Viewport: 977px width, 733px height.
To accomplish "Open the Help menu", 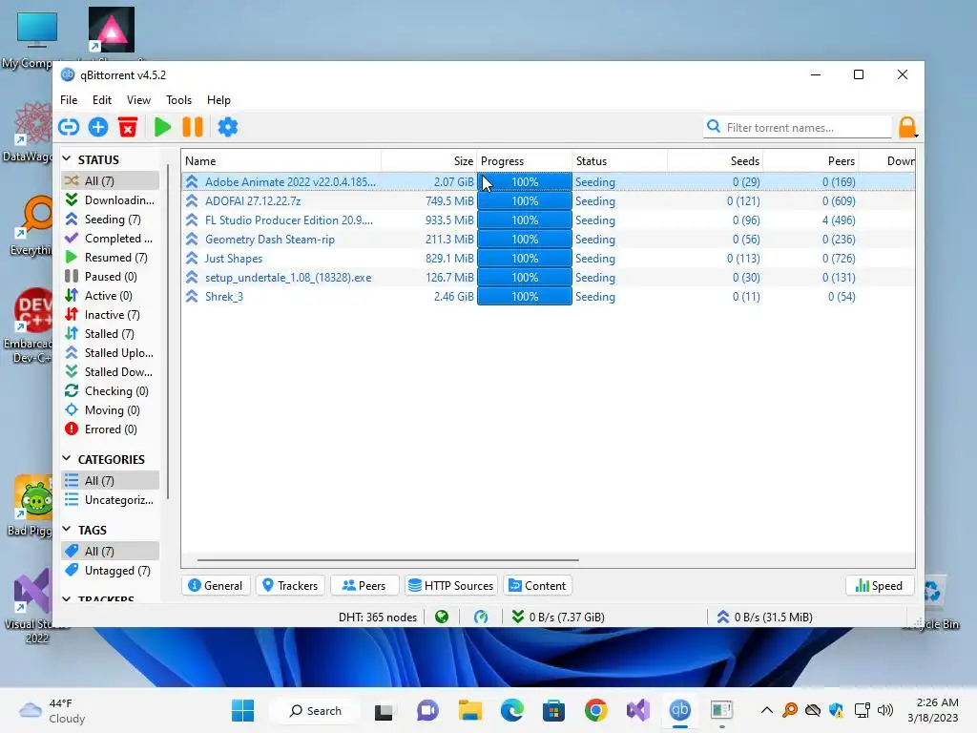I will (x=218, y=99).
